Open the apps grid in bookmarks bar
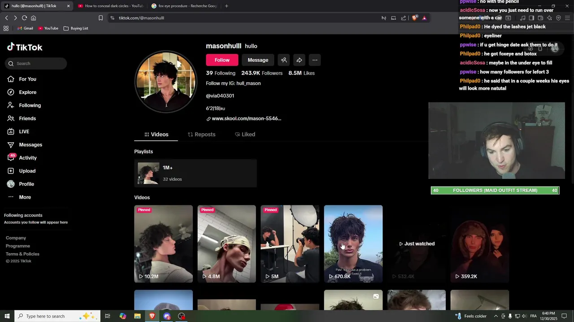Viewport: 574px width, 322px height. tap(6, 28)
